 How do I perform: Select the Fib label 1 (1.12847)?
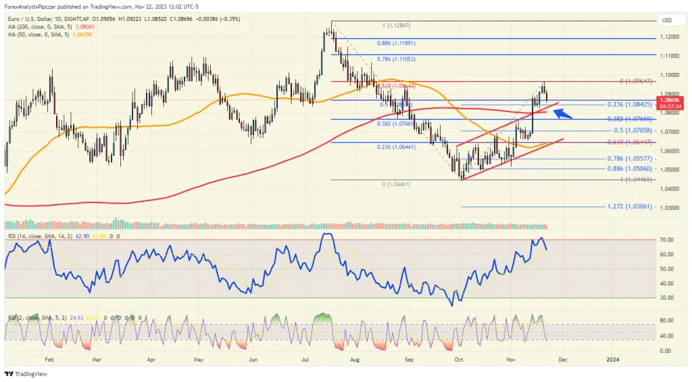pyautogui.click(x=396, y=26)
